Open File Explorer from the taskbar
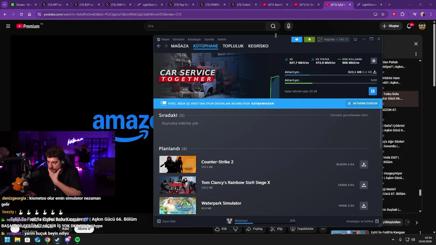Image resolution: width=436 pixels, height=245 pixels. (17, 240)
